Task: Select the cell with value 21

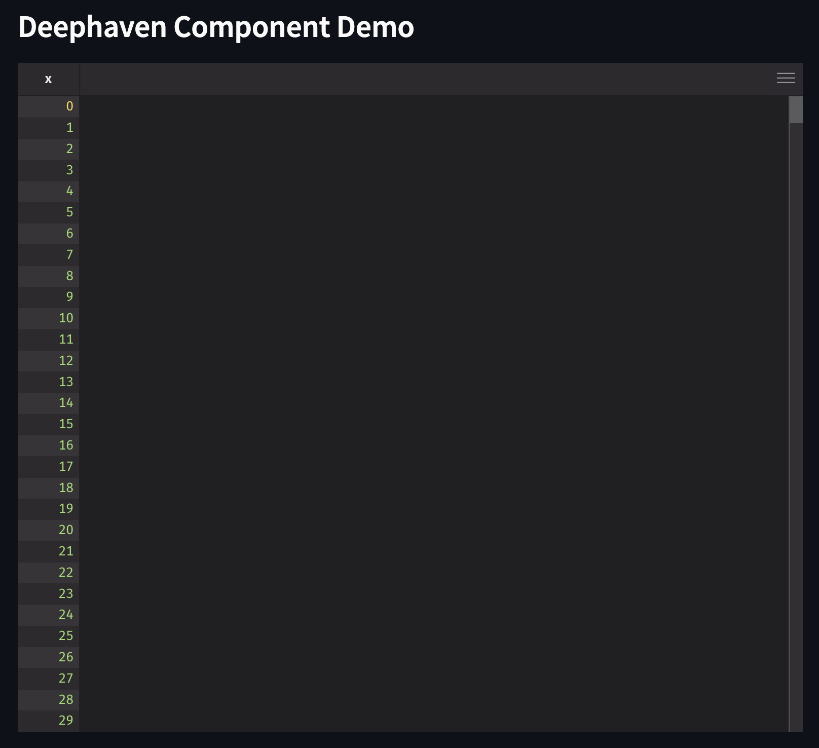Action: [49, 551]
